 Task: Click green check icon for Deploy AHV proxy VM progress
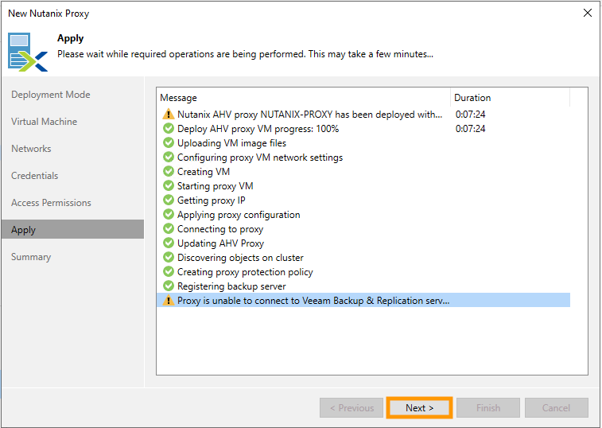(168, 128)
